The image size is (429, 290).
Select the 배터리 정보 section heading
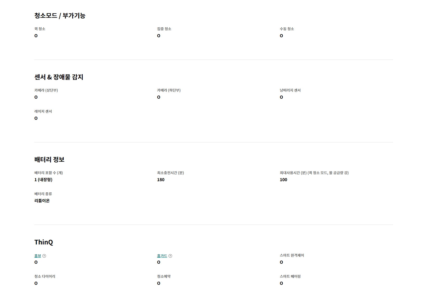(49, 160)
